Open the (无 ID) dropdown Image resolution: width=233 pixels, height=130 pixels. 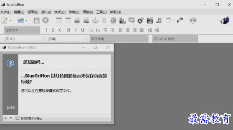(x=24, y=39)
